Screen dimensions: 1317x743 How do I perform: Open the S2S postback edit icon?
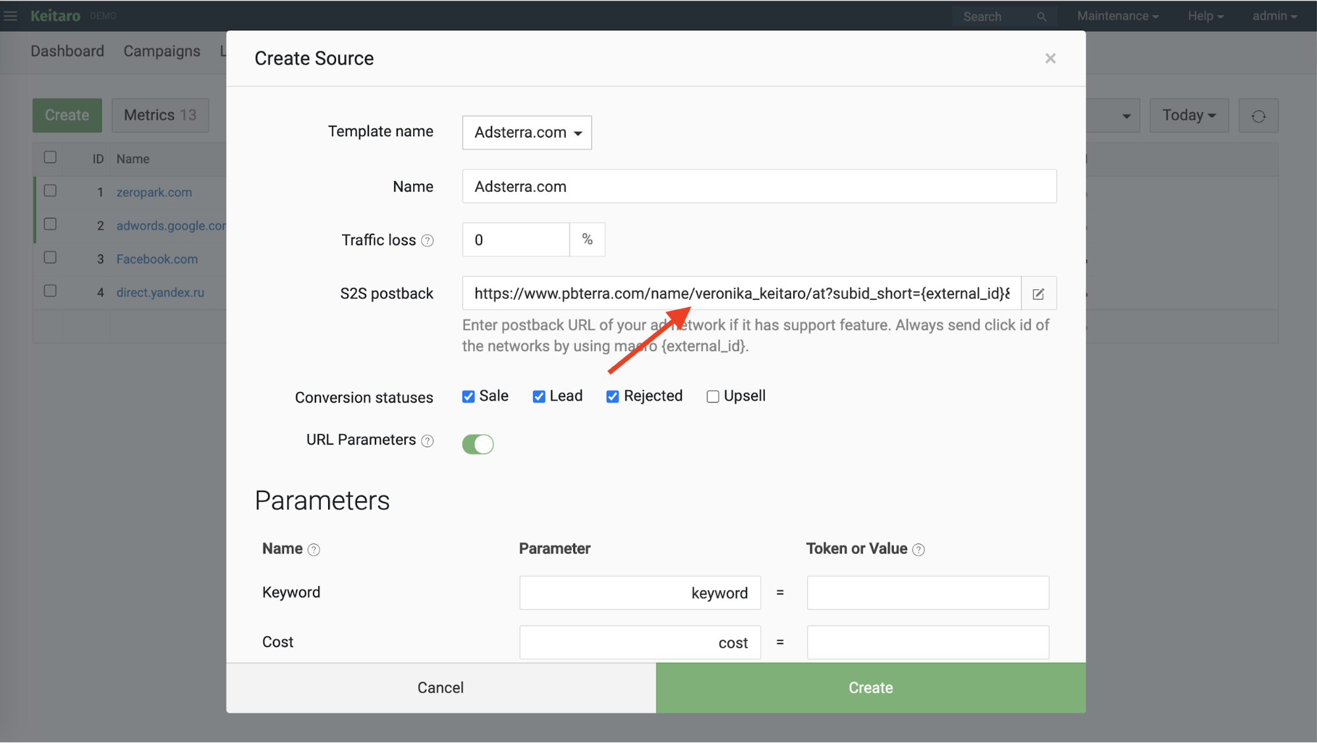(1038, 293)
